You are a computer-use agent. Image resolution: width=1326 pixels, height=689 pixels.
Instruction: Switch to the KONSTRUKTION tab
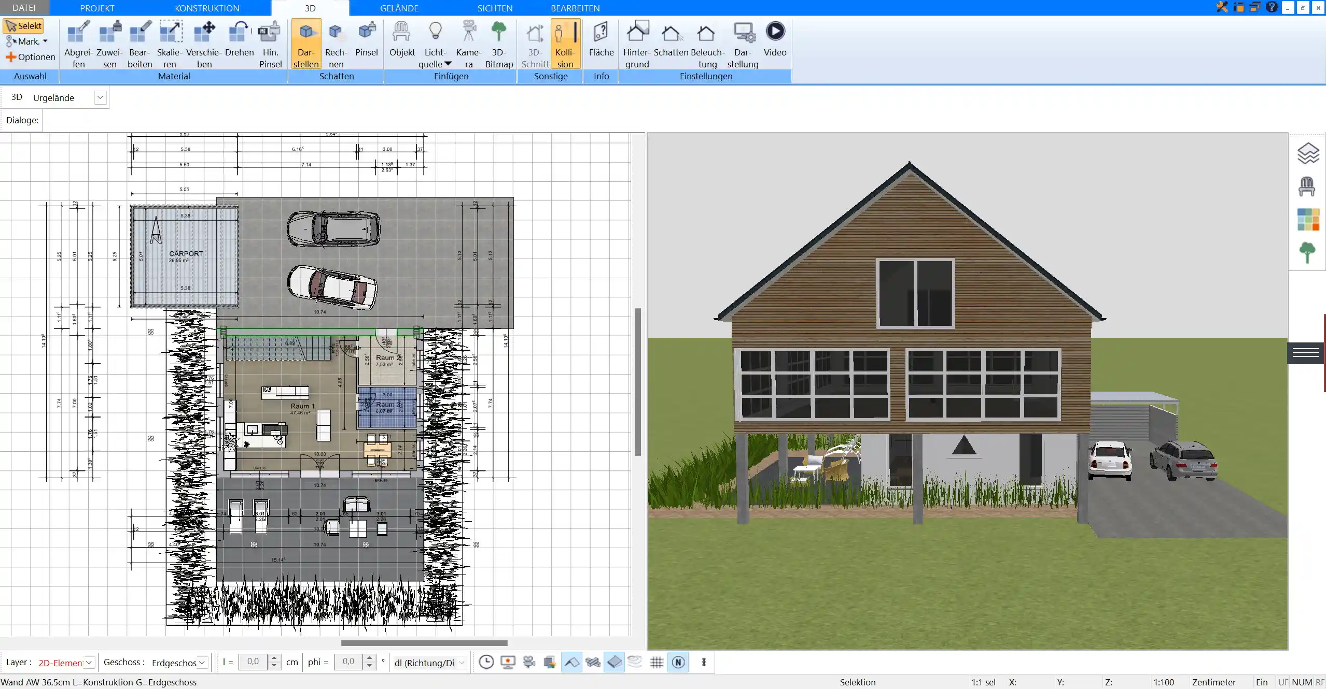[x=207, y=8]
